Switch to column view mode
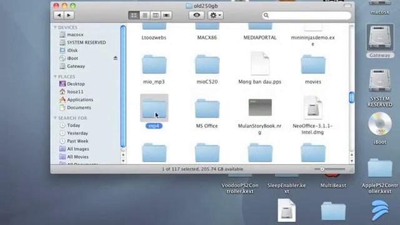400x225 pixels. click(156, 15)
